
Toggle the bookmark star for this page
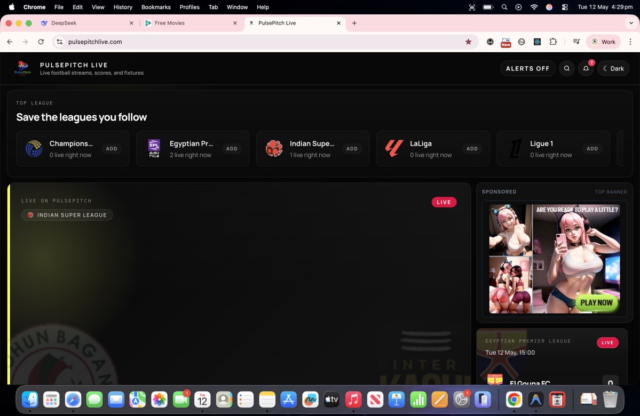pyautogui.click(x=469, y=42)
